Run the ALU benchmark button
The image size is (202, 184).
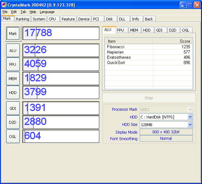point(13,50)
